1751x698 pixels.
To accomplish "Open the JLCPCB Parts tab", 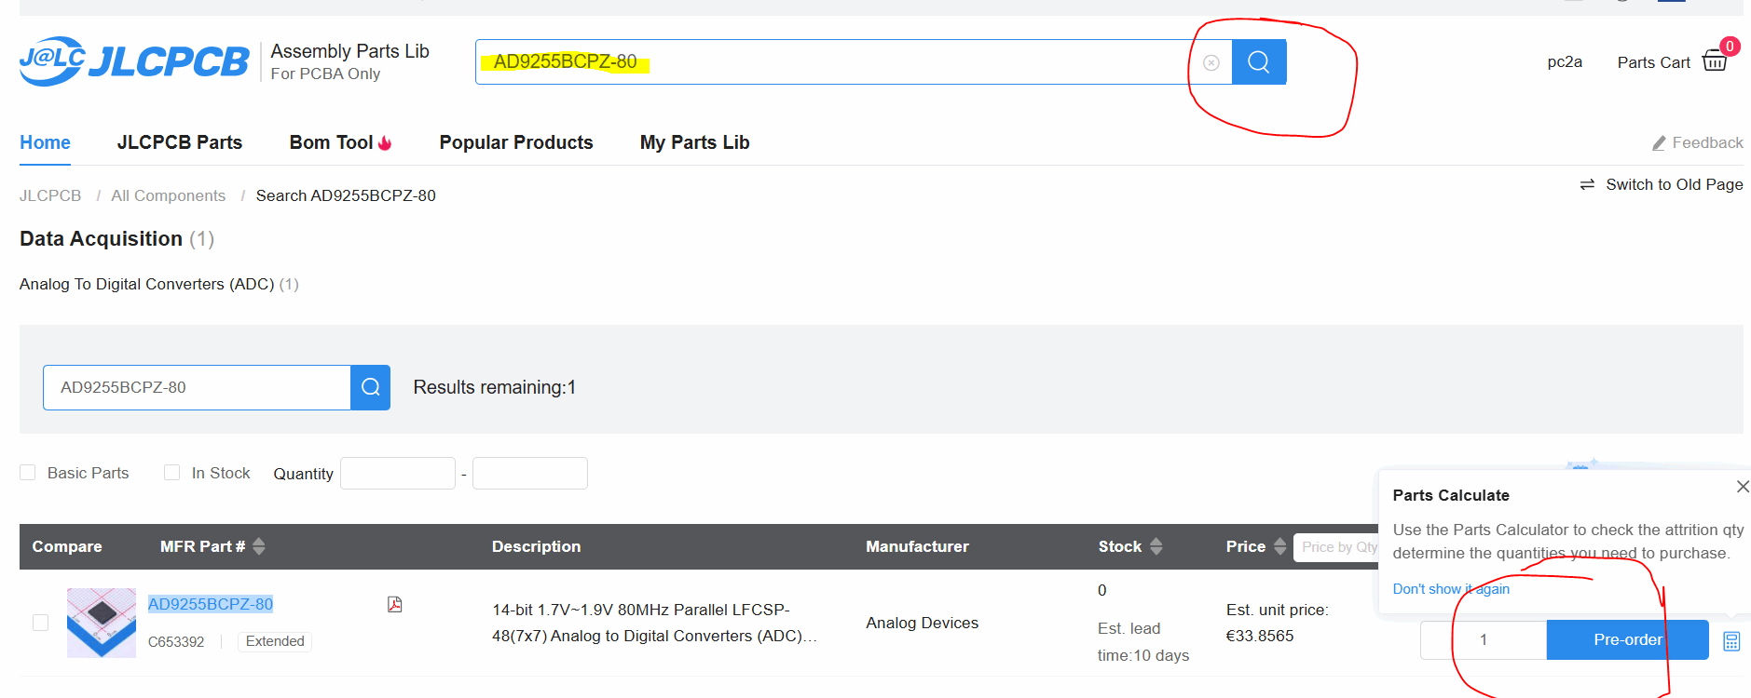I will tap(180, 142).
